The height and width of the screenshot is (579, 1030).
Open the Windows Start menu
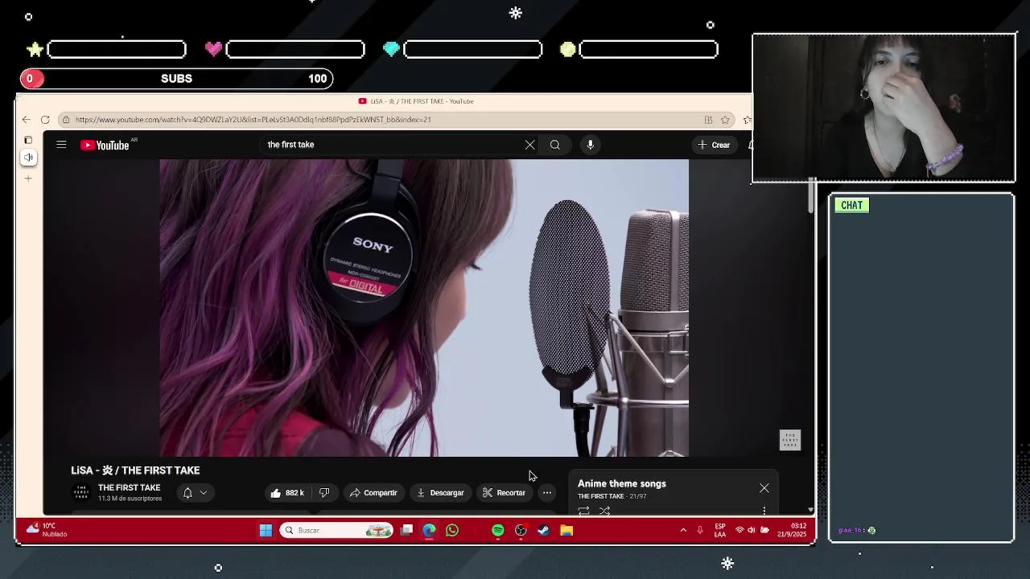click(x=266, y=531)
